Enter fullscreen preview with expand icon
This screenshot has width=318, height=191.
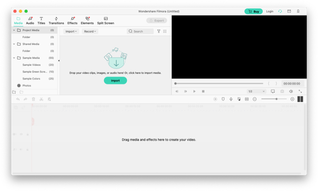[x=300, y=91]
